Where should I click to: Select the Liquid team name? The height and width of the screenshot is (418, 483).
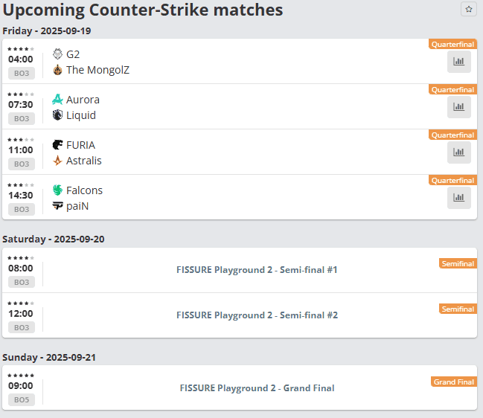tap(81, 115)
